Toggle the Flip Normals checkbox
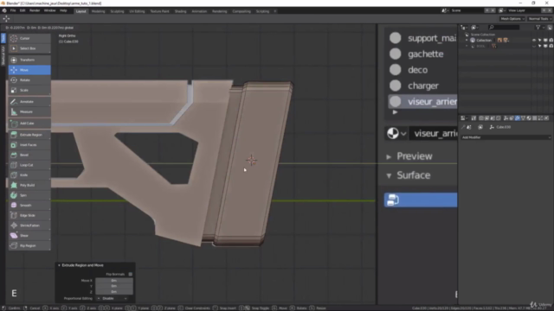 [x=131, y=274]
